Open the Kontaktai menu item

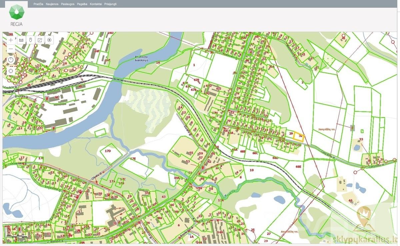click(96, 4)
